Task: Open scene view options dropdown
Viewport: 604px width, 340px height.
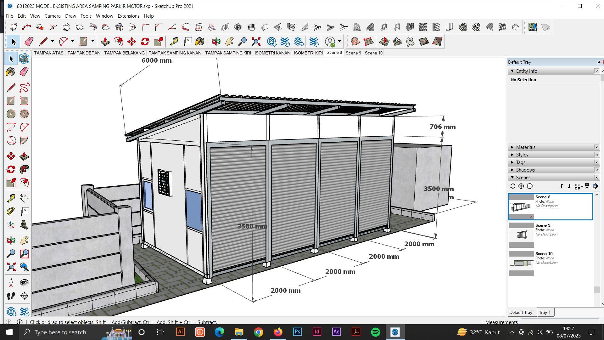Action: [579, 186]
